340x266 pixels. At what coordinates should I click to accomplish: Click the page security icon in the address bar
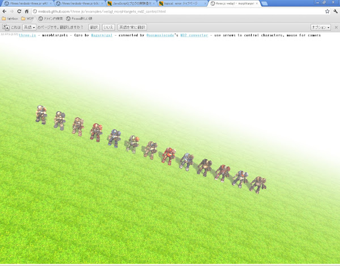(35, 11)
